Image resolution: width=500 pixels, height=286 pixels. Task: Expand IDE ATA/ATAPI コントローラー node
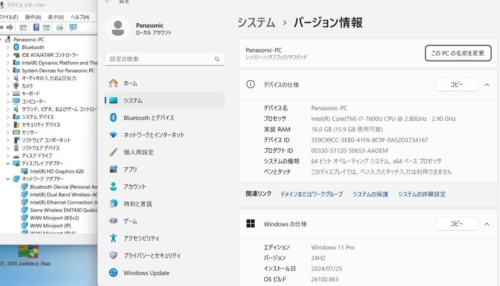[x=8, y=55]
